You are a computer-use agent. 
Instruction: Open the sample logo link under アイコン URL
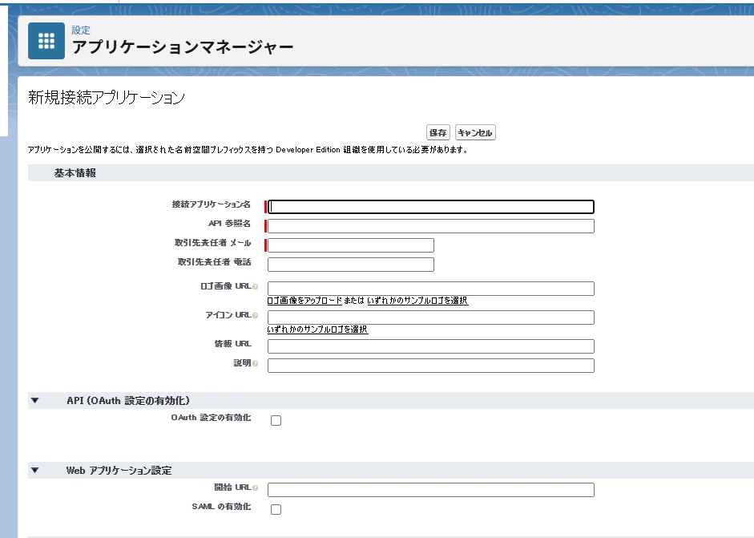pyautogui.click(x=317, y=330)
